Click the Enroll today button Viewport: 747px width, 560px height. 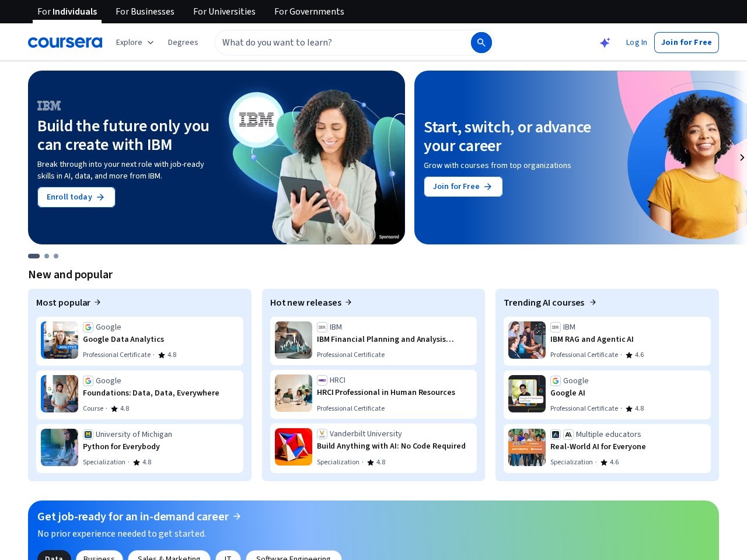click(76, 197)
